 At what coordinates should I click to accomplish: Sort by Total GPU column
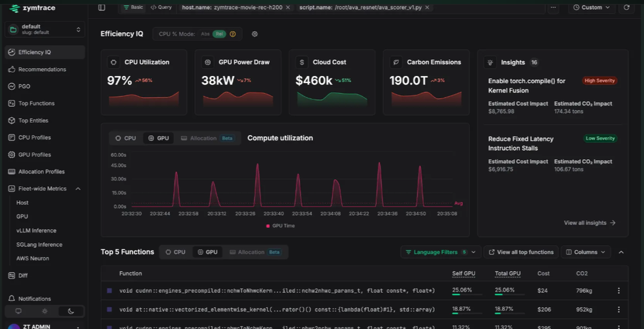[x=507, y=274]
